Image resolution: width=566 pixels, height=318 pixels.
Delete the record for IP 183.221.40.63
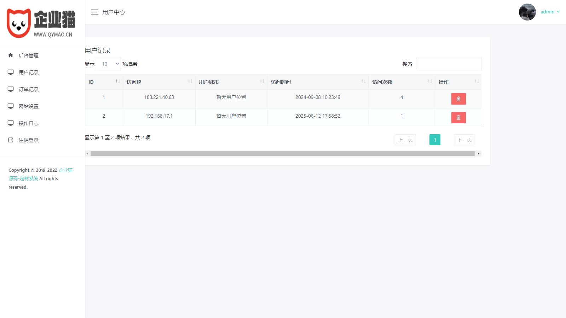click(458, 99)
